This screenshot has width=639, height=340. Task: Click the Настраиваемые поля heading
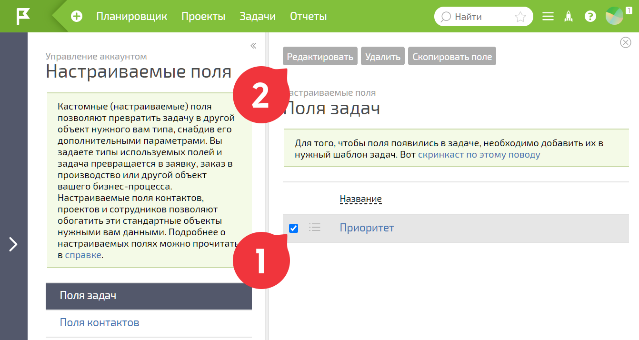tap(139, 72)
